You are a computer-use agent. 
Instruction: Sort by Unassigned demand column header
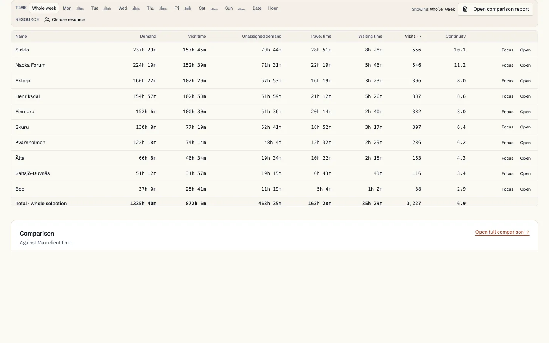[262, 37]
